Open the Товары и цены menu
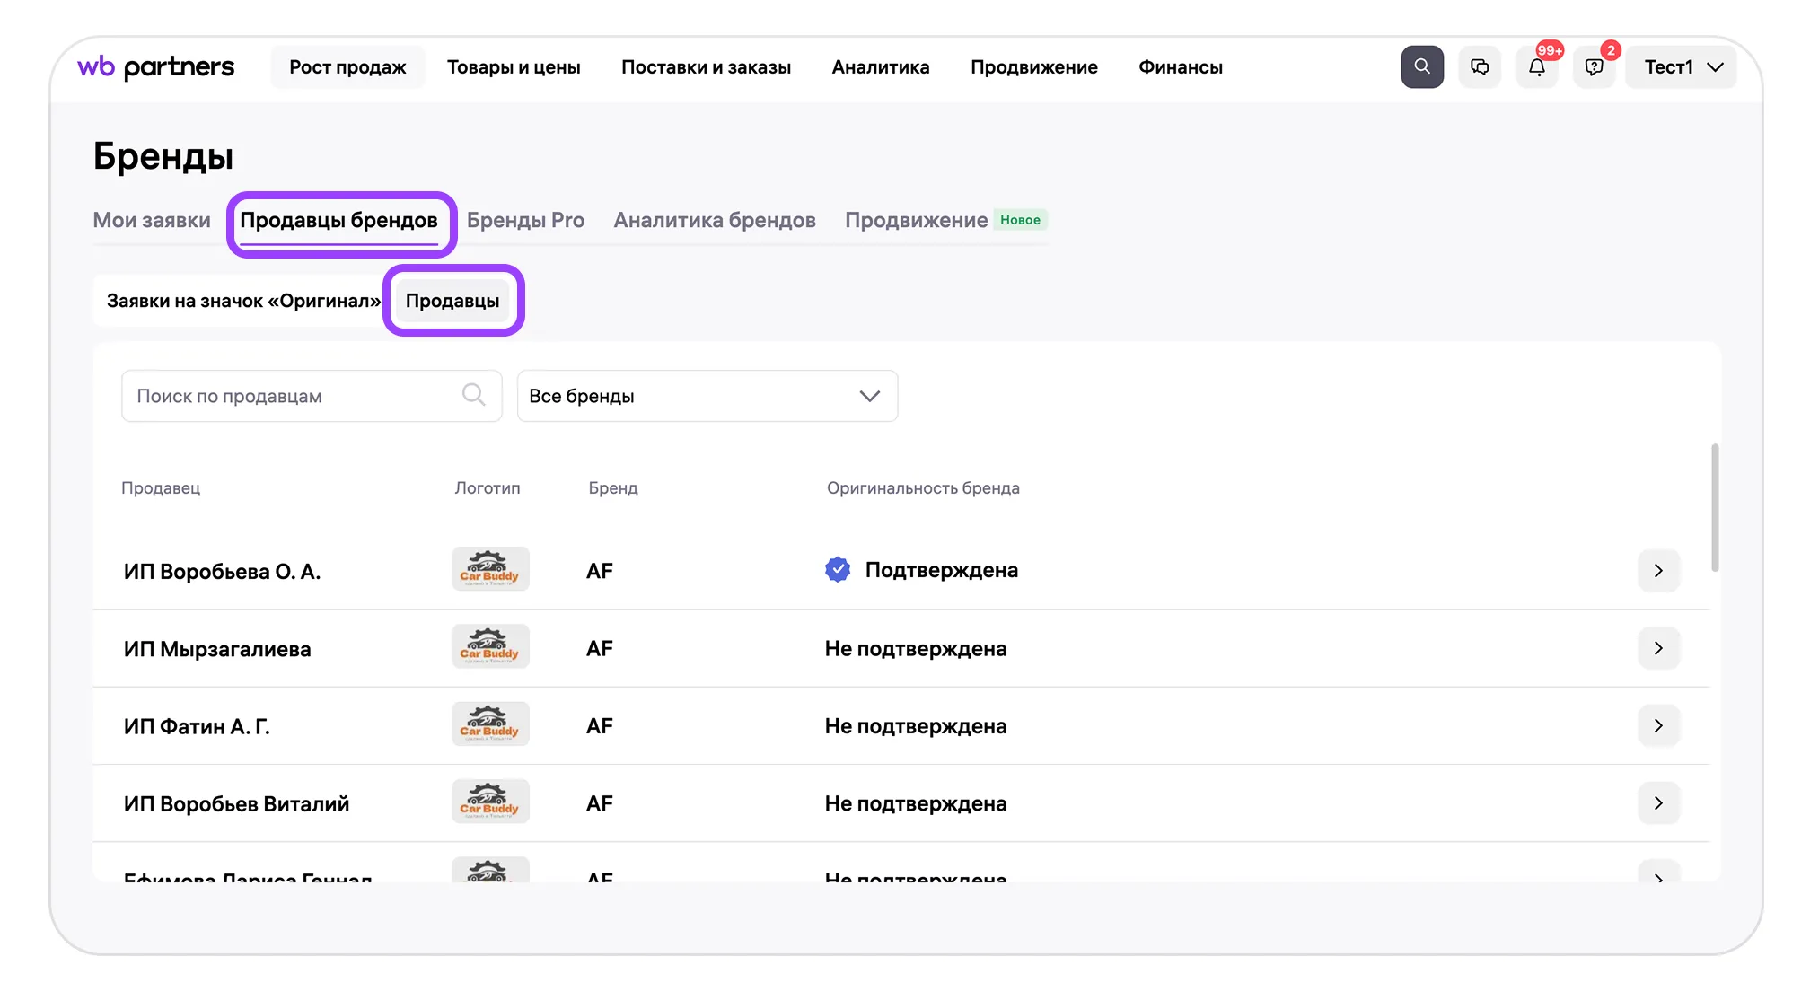This screenshot has height=991, width=1810. pyautogui.click(x=514, y=67)
